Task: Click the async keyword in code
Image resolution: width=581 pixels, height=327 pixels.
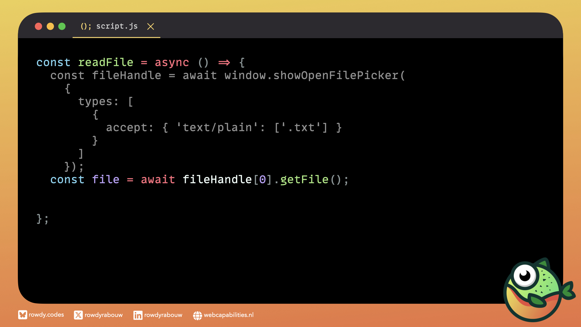Action: (x=172, y=62)
